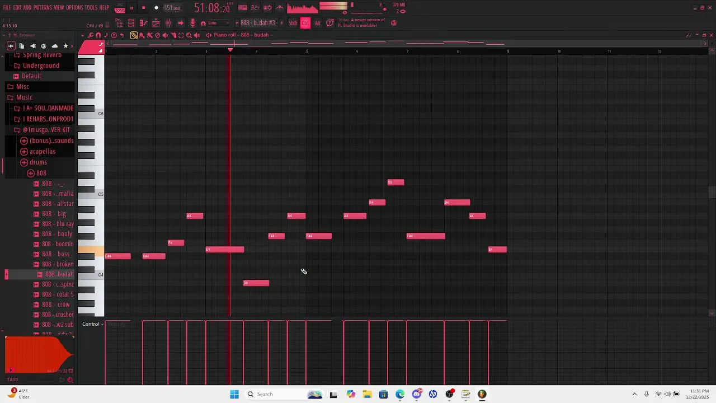Click the tempo field showing 151

click(172, 8)
